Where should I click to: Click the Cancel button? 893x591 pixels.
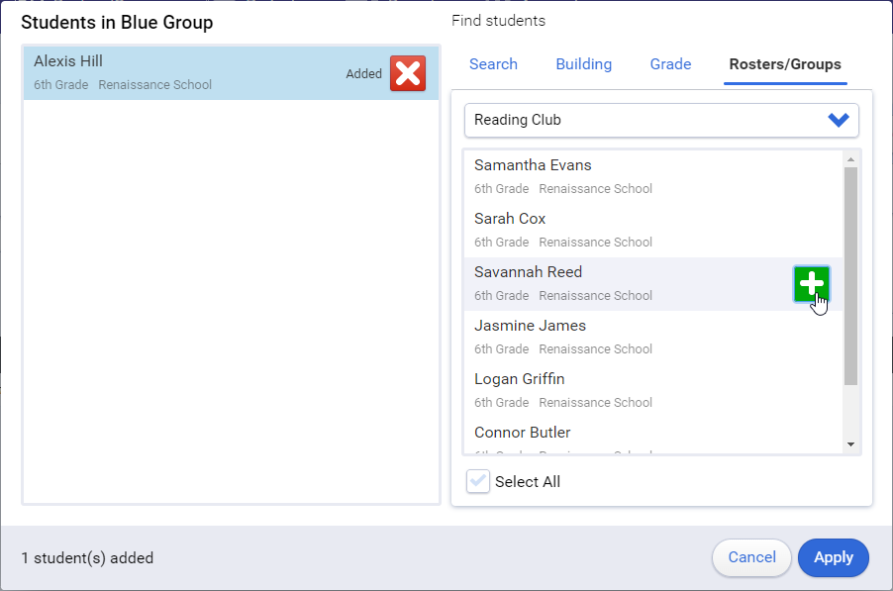coord(751,557)
